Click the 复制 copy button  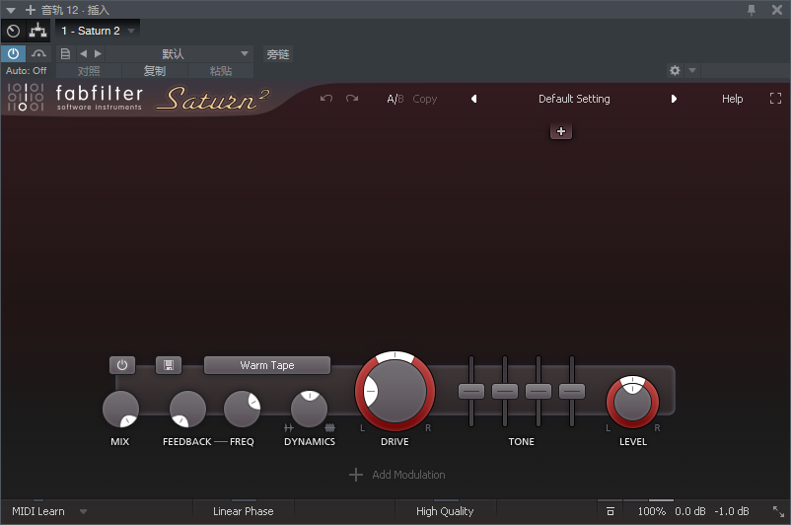point(155,71)
